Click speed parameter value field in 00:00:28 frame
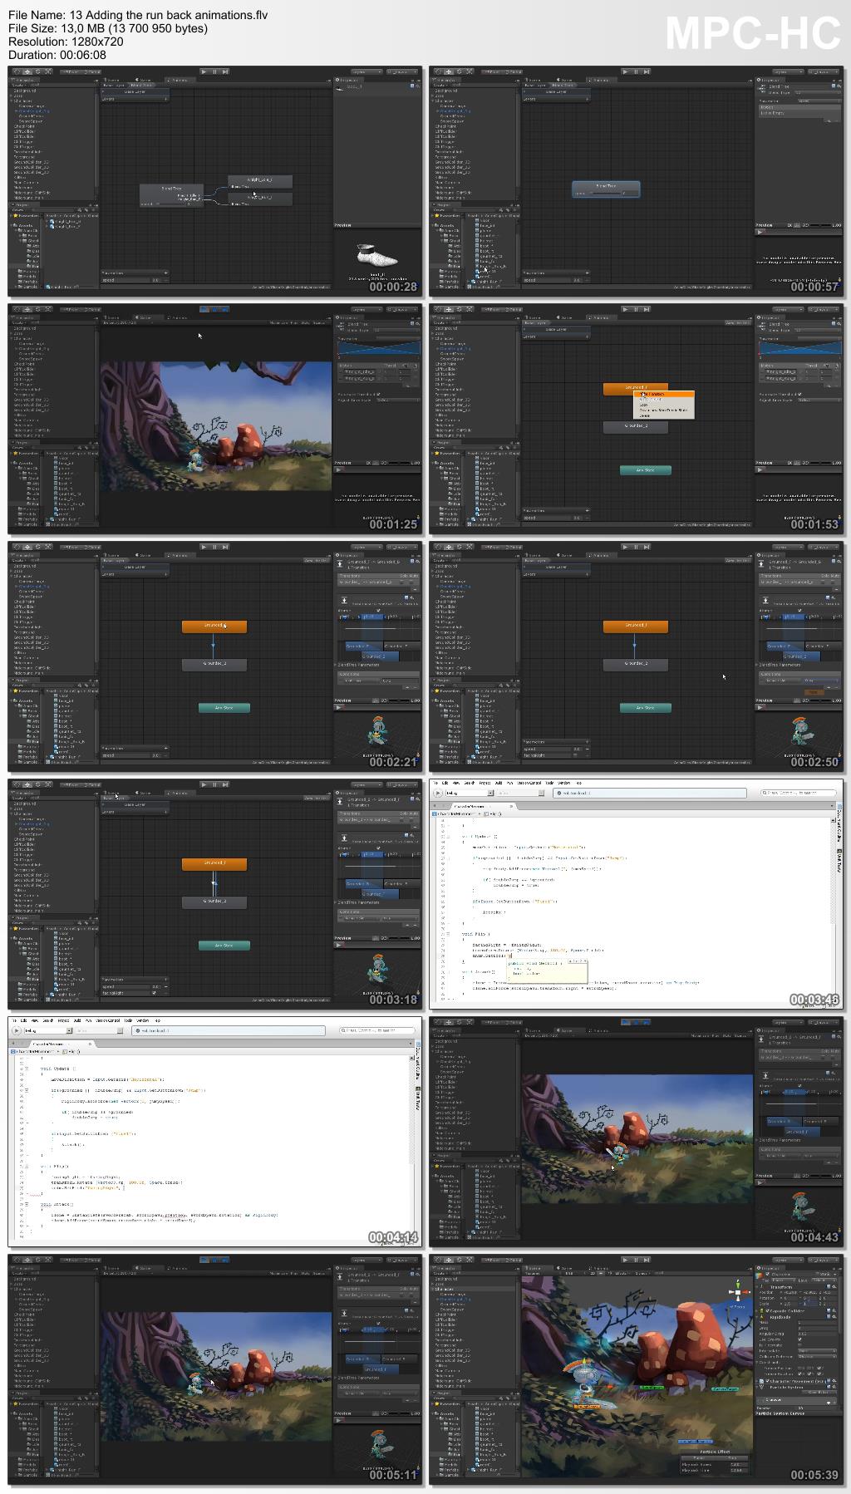Image resolution: width=851 pixels, height=1494 pixels. pyautogui.click(x=155, y=280)
